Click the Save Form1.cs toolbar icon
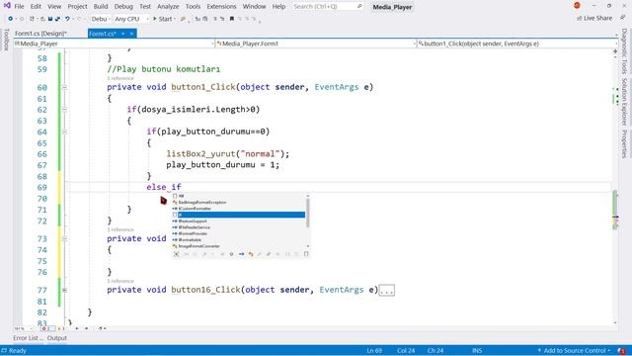Screen dimensions: 632x356 50,19
